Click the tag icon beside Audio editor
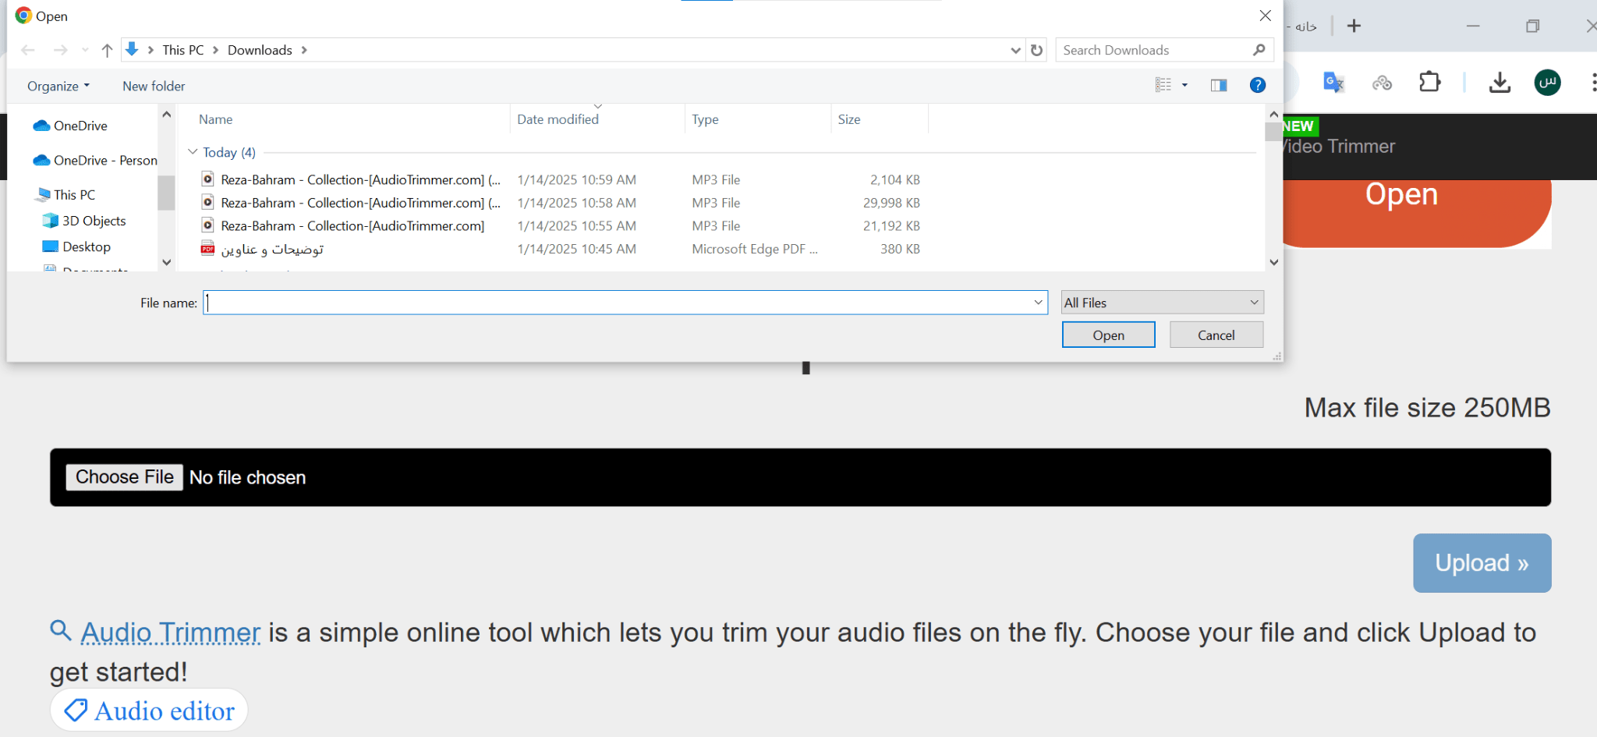Viewport: 1597px width, 737px height. [75, 710]
